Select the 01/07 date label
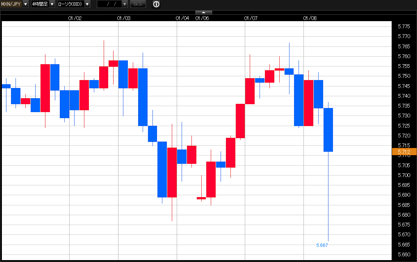This screenshot has width=417, height=262. [x=251, y=18]
